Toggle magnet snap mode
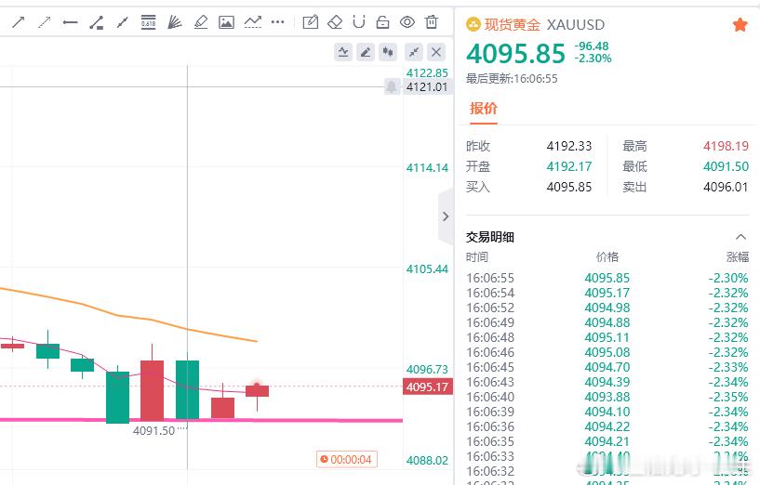 pyautogui.click(x=359, y=21)
